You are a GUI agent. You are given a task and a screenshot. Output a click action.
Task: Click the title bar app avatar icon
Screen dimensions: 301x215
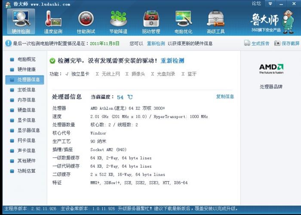click(8, 5)
